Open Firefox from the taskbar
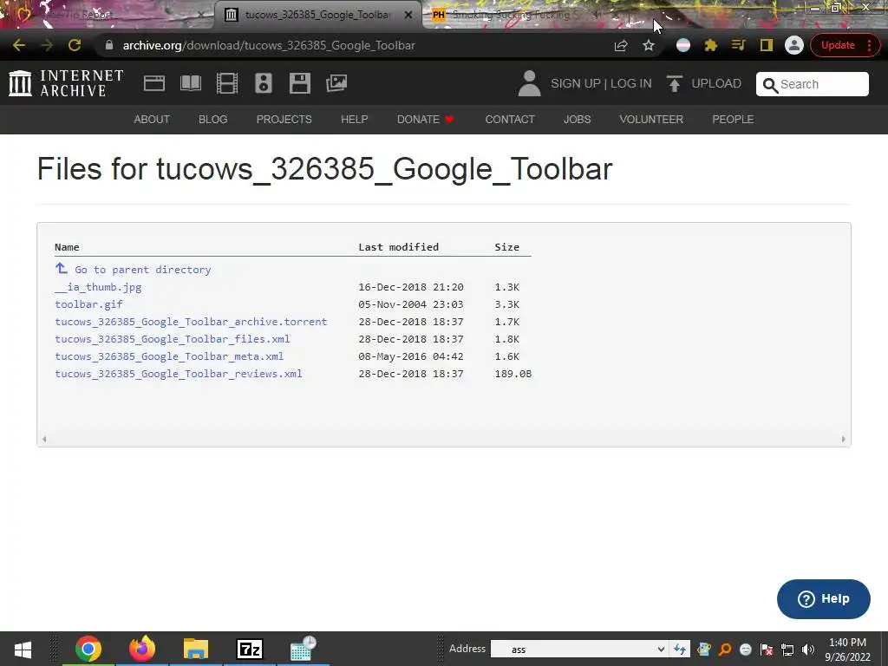The height and width of the screenshot is (666, 888). [x=141, y=649]
